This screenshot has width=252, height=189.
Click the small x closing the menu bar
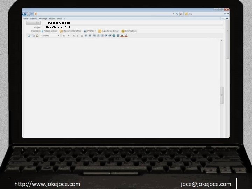click(223, 19)
